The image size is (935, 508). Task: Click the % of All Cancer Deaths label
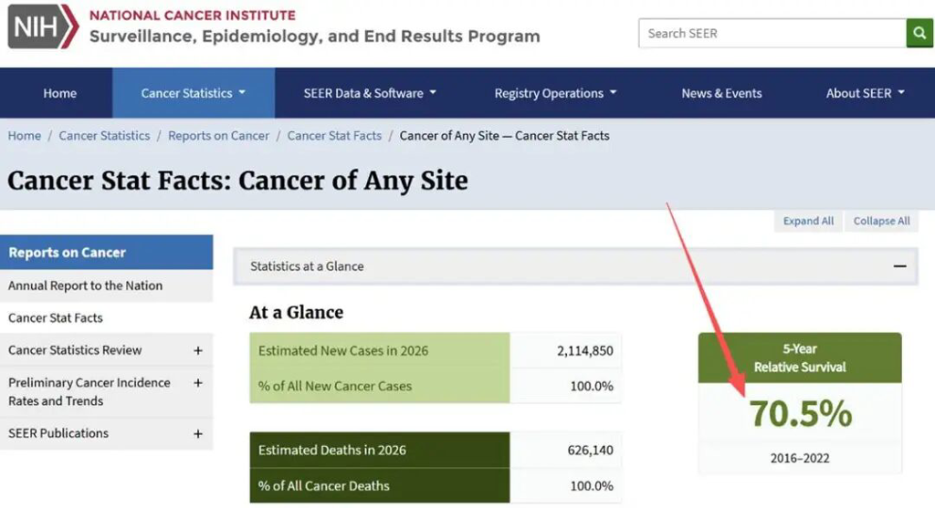(x=324, y=486)
